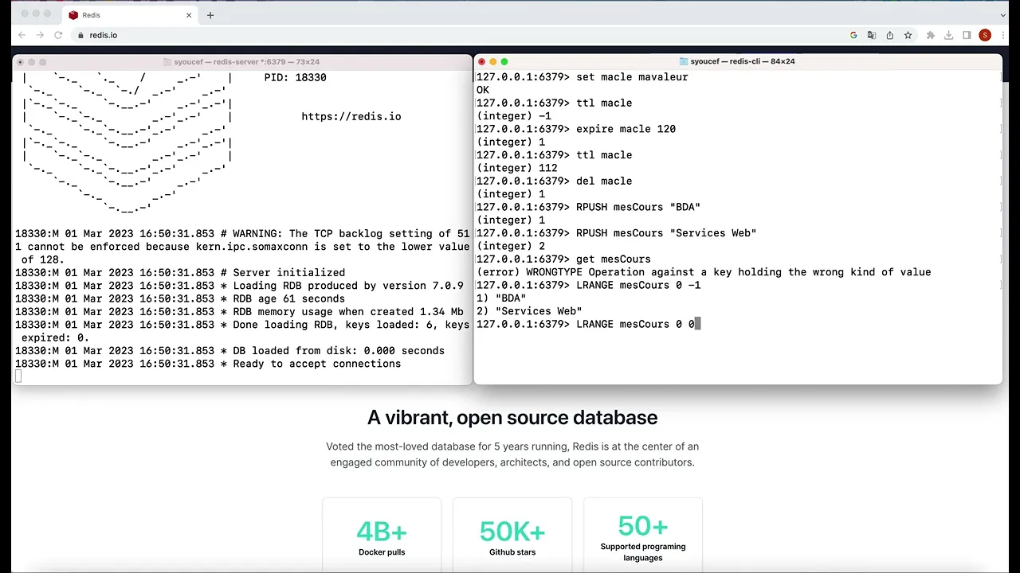Viewport: 1020px width, 573px height.
Task: Click the Redis favicon on the tab
Action: (x=74, y=15)
